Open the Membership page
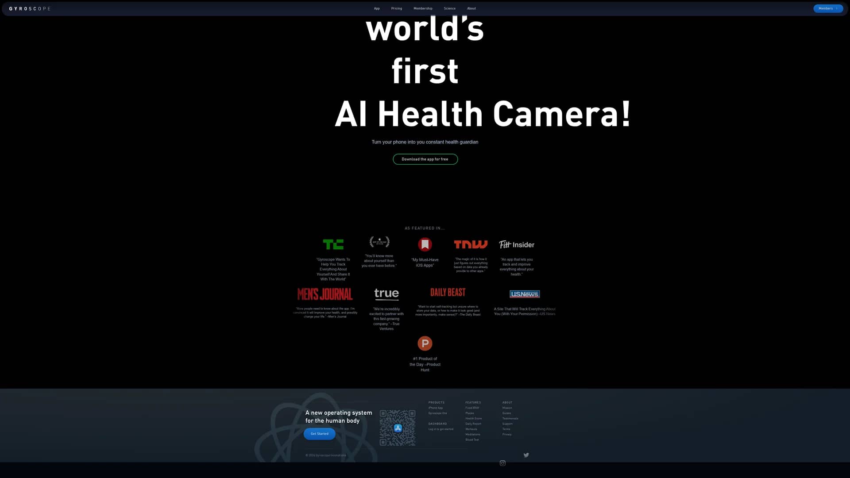 (x=423, y=8)
